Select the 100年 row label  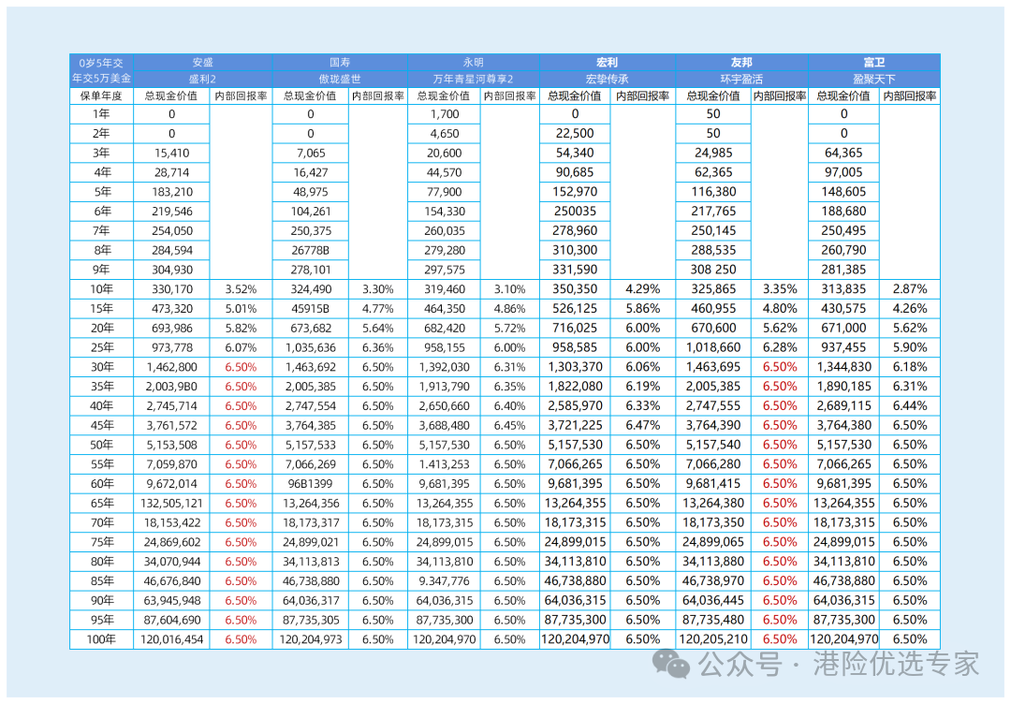[x=101, y=639]
